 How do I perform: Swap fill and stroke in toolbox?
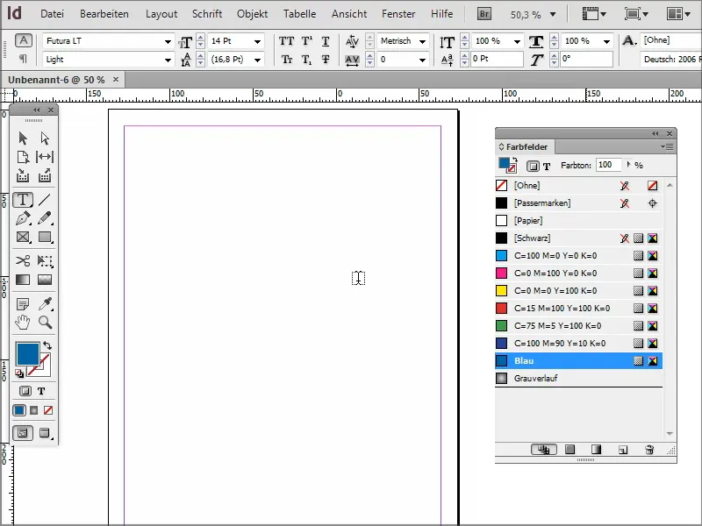pyautogui.click(x=47, y=345)
